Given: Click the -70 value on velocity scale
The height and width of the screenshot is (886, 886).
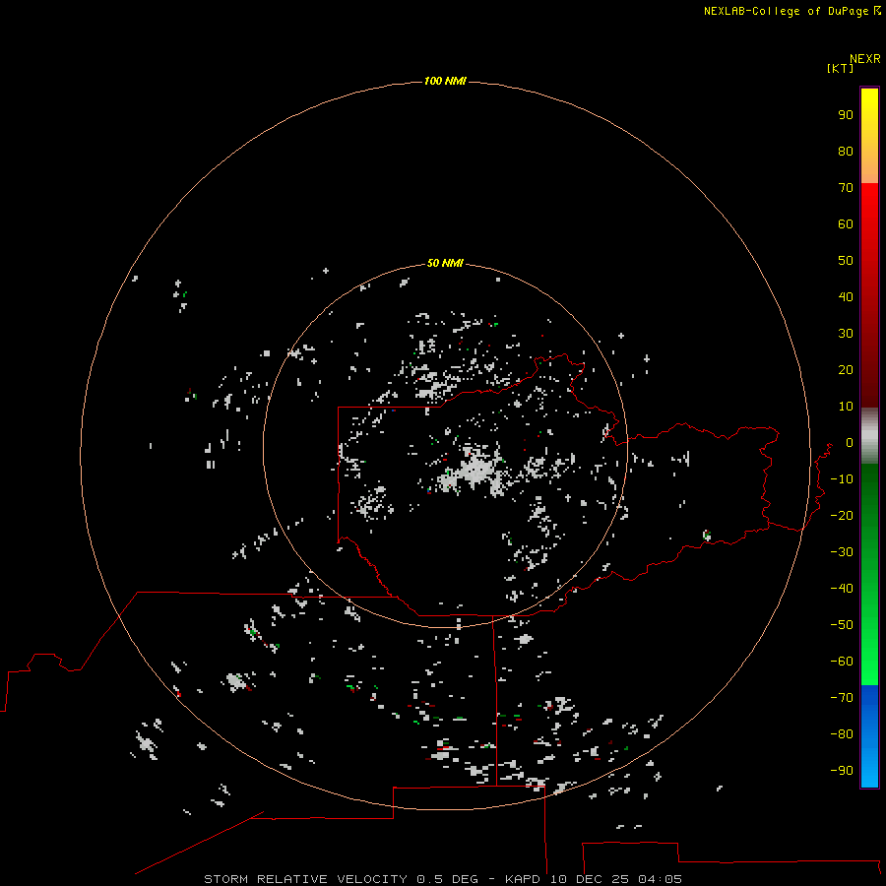Looking at the screenshot, I should click(x=842, y=698).
